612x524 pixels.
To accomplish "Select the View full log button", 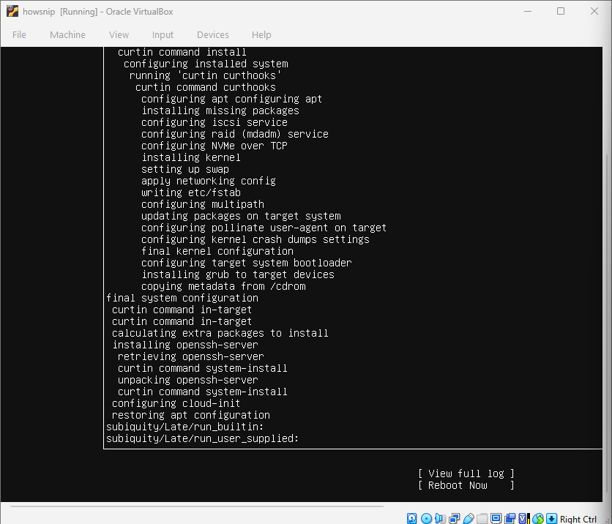I will click(466, 474).
